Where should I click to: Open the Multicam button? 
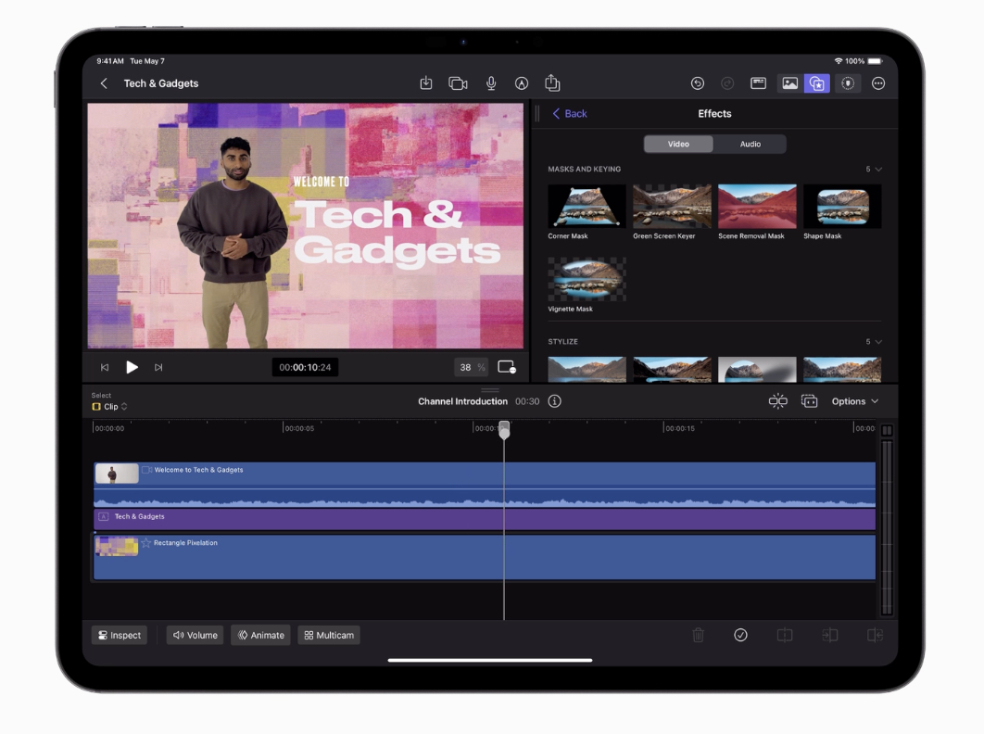(329, 635)
